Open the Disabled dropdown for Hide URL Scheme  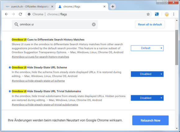[147, 74]
